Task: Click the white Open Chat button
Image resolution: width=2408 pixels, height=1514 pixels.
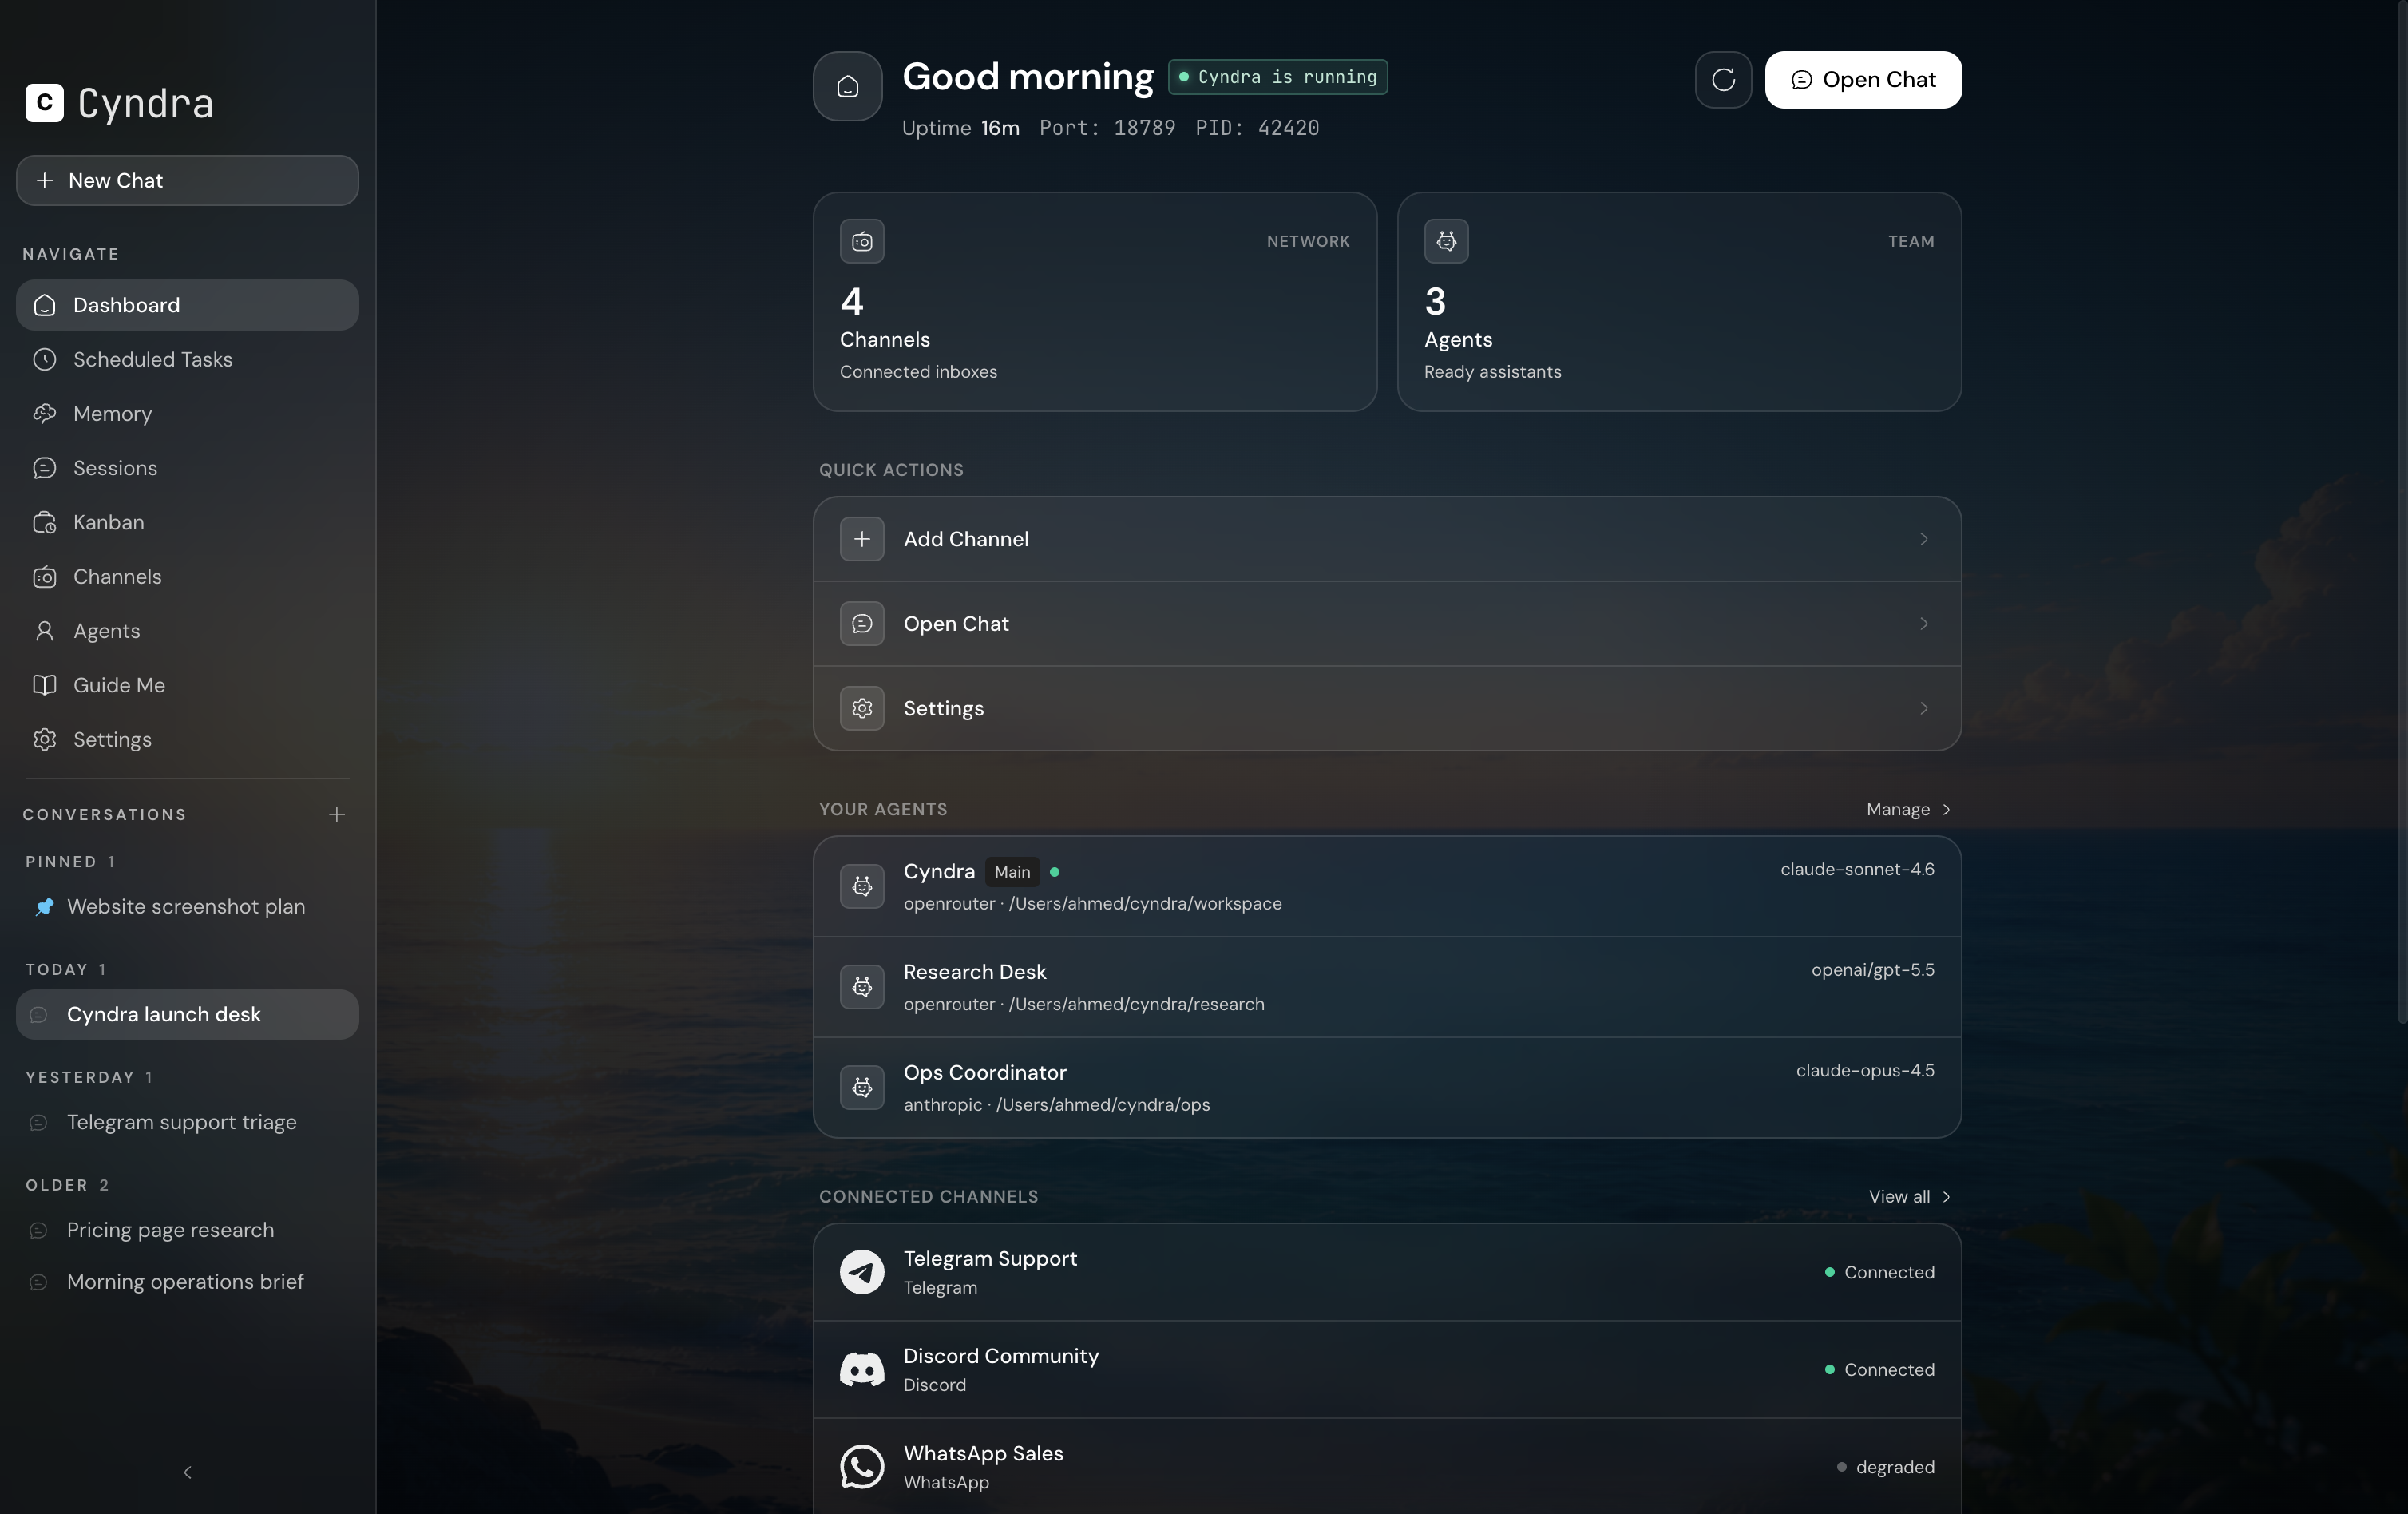Action: [x=1863, y=80]
